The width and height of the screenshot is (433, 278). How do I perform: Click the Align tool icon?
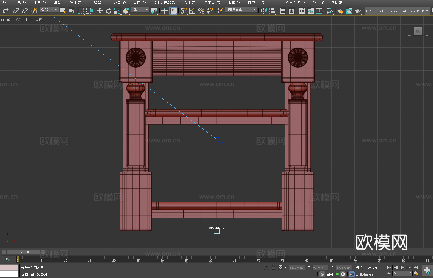point(272,11)
